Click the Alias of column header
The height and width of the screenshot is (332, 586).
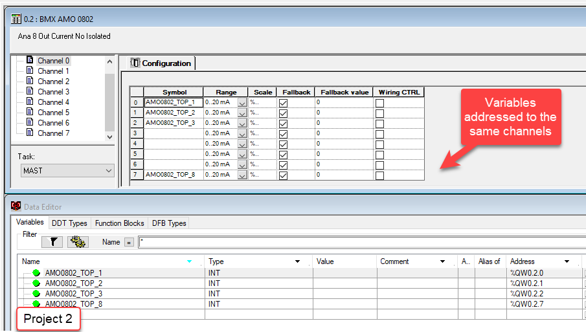(490, 261)
